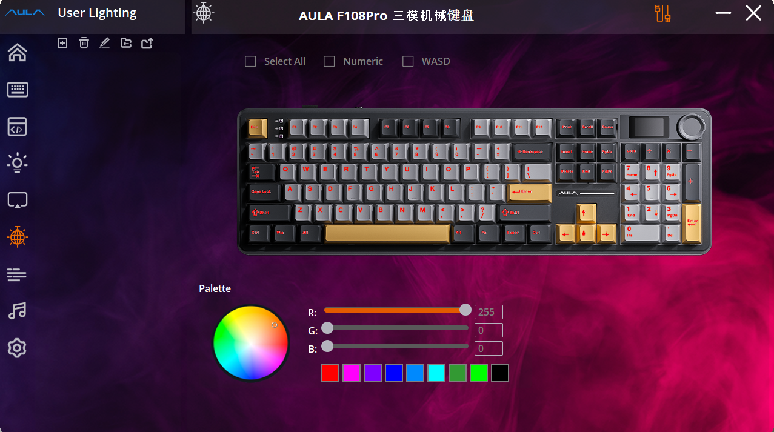Screen dimensions: 774x432
Task: Click the gold spacebar key on keyboard
Action: point(387,233)
